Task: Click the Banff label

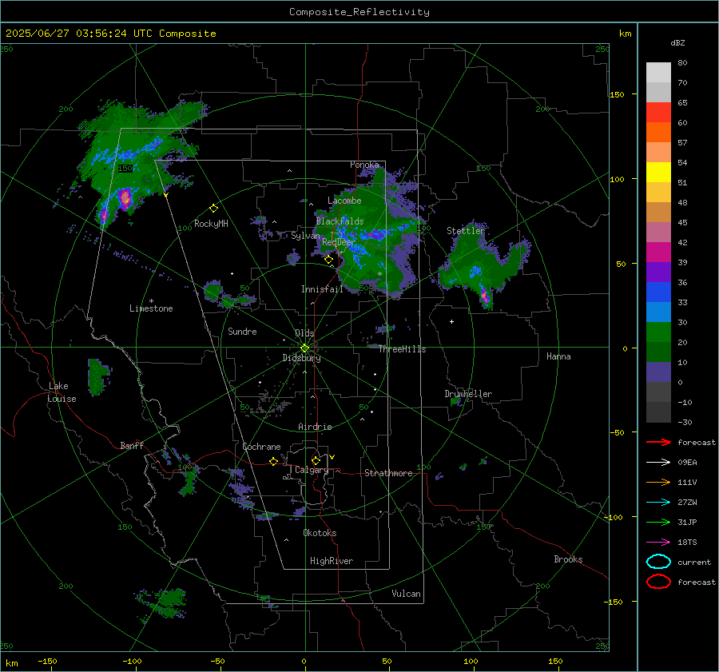Action: (132, 445)
